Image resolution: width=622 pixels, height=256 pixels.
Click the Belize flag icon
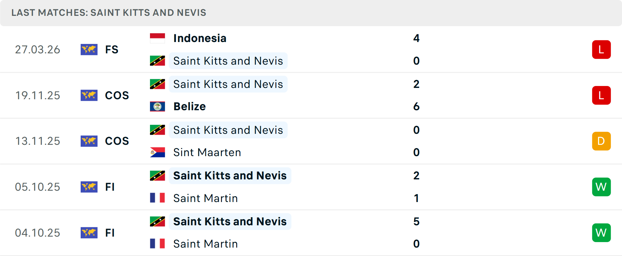[x=157, y=106]
